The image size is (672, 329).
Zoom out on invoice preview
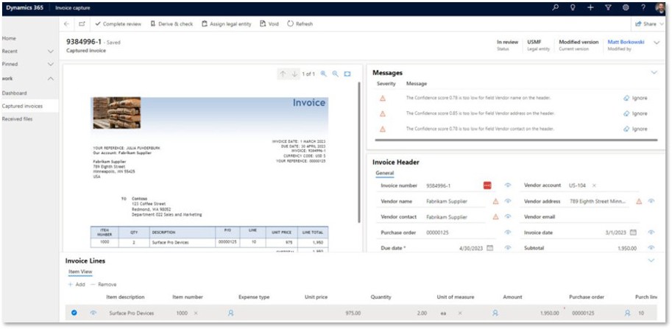(335, 74)
